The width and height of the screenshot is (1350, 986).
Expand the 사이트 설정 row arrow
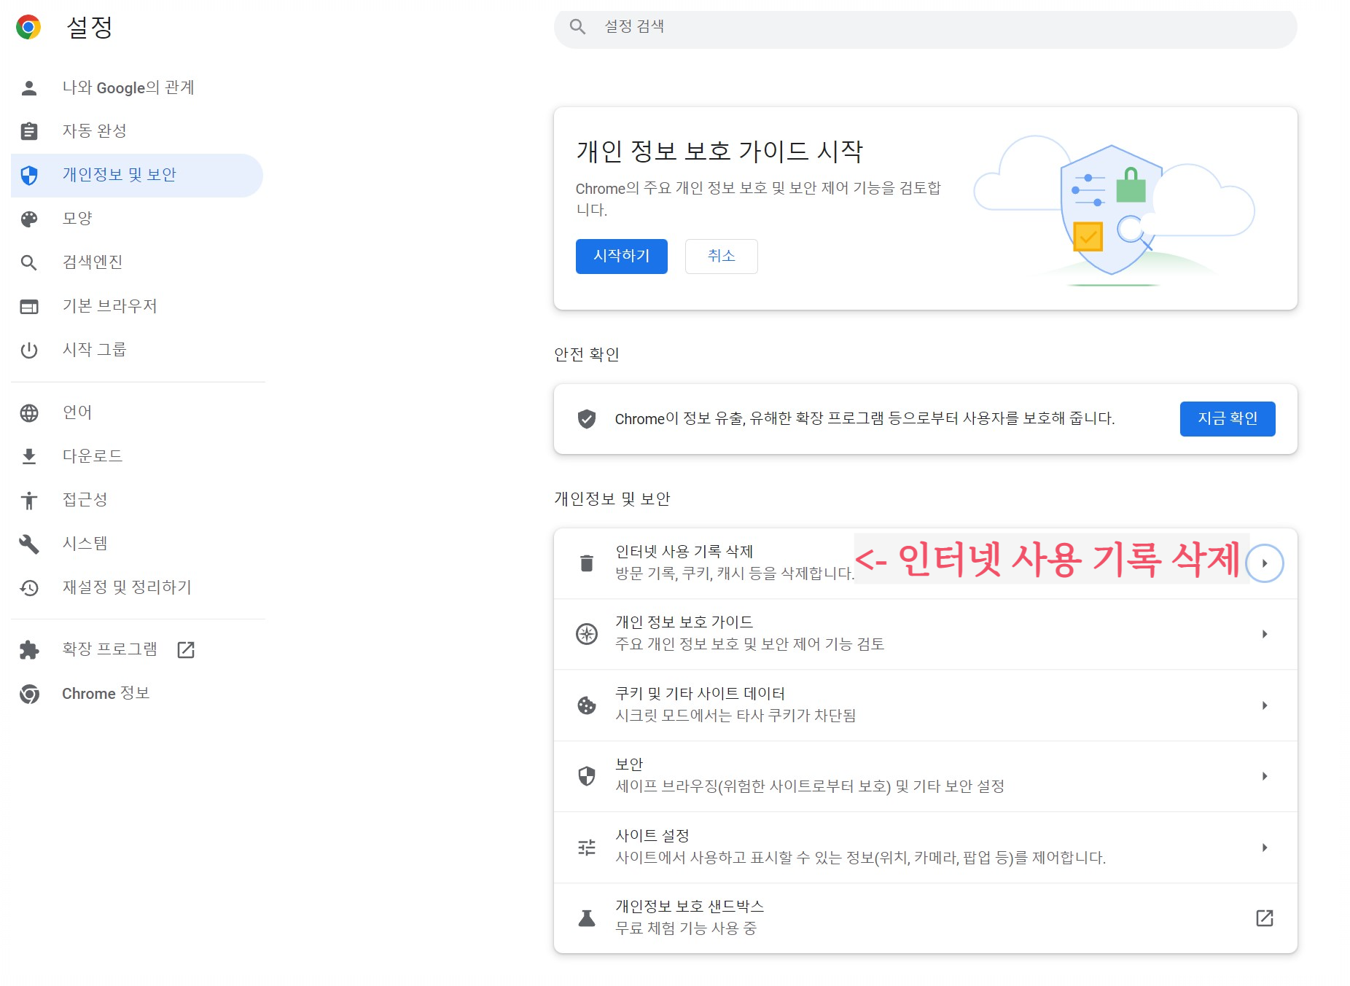click(1265, 848)
